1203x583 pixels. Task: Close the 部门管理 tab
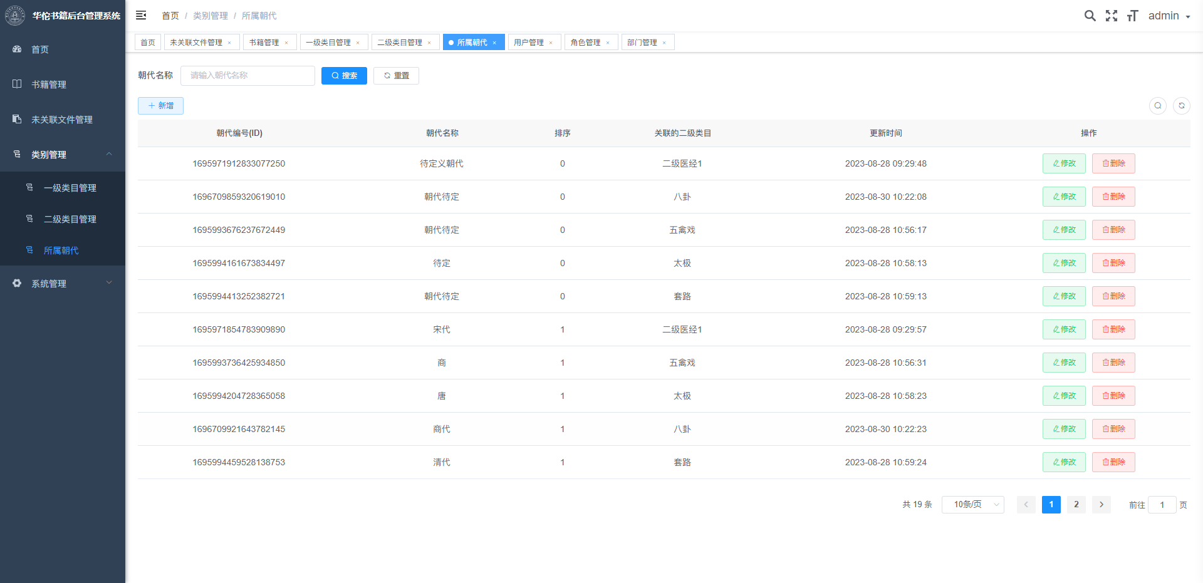tap(664, 43)
